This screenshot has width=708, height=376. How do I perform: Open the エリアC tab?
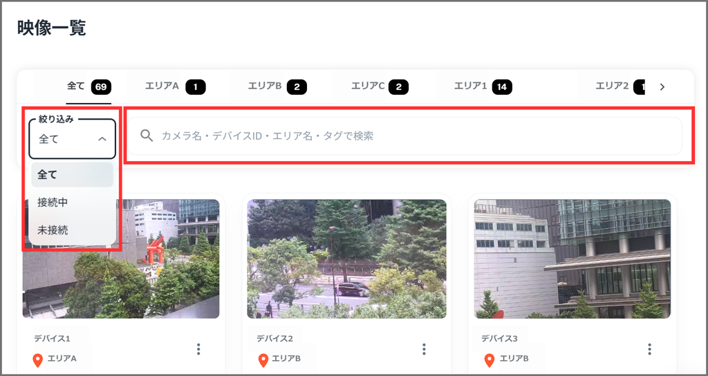380,86
